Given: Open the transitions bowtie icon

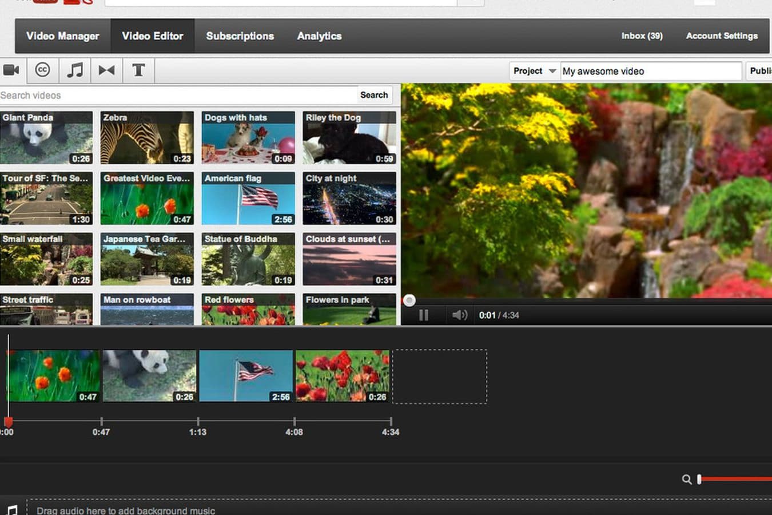Looking at the screenshot, I should (106, 70).
